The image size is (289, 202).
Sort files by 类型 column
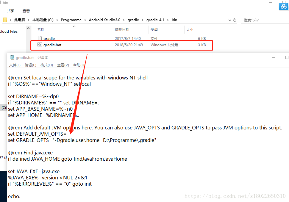point(154,30)
